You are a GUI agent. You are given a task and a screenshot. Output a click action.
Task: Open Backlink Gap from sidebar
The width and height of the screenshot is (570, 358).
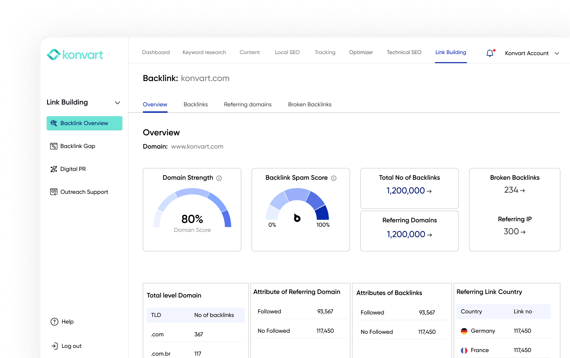78,146
